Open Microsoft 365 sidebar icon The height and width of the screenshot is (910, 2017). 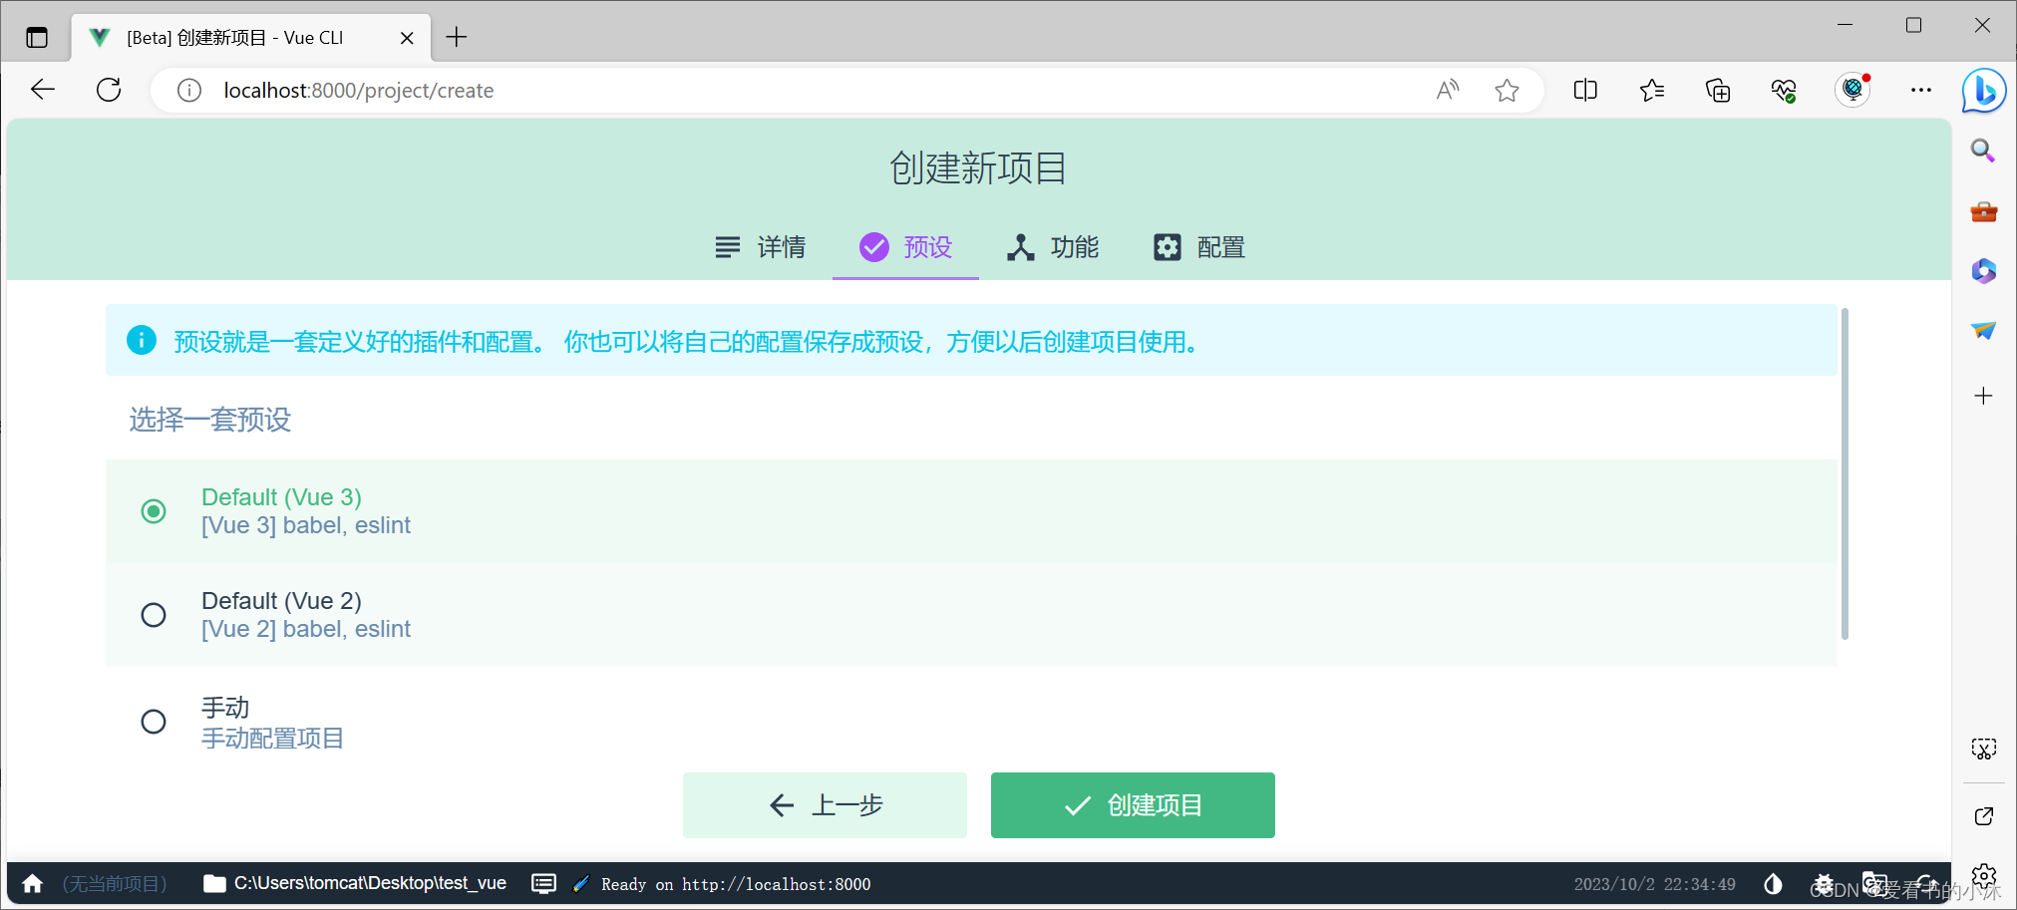coord(1983,271)
